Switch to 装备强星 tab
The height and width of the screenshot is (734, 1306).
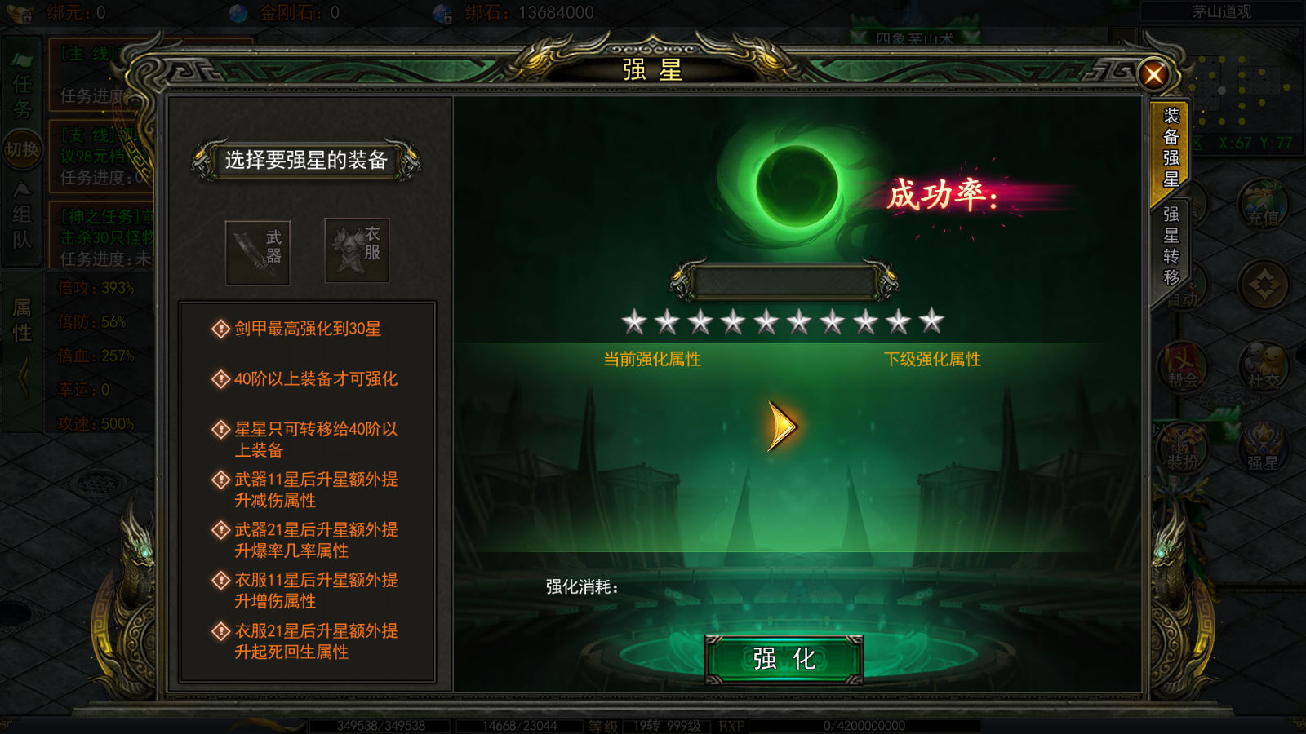pyautogui.click(x=1171, y=148)
